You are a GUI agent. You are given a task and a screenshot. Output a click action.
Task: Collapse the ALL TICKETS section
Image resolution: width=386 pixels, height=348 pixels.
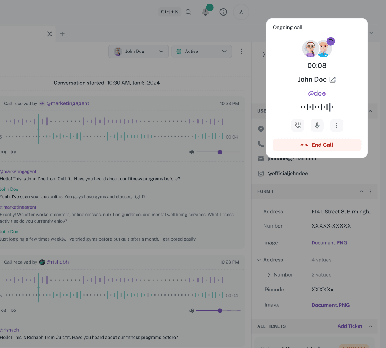(370, 326)
